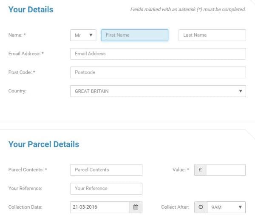The image size is (255, 218).
Task: Click the Your Parcel Details heading
Action: tap(44, 144)
